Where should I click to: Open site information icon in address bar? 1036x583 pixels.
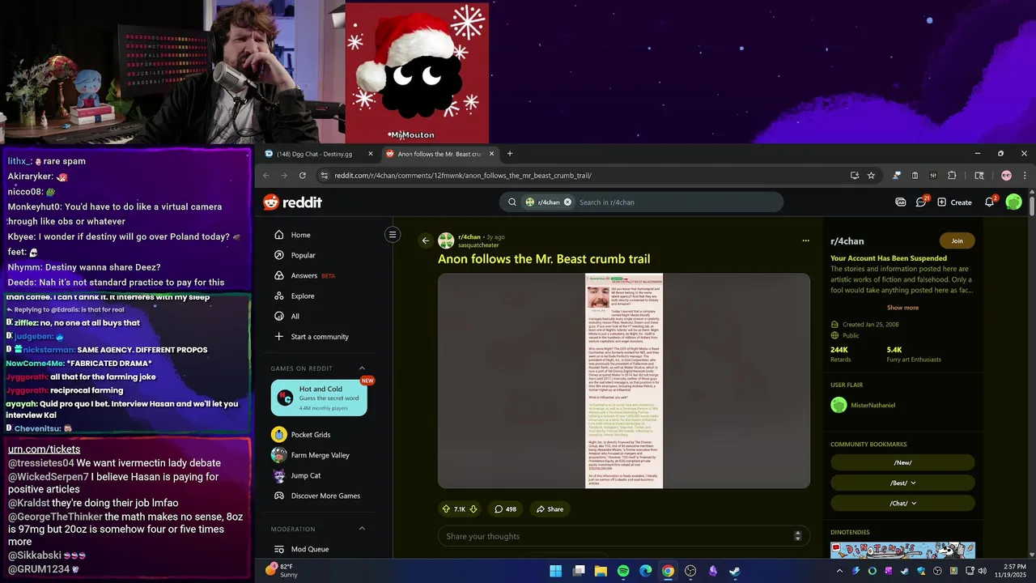coord(324,175)
